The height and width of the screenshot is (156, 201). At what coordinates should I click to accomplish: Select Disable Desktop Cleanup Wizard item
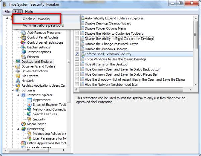(108, 23)
